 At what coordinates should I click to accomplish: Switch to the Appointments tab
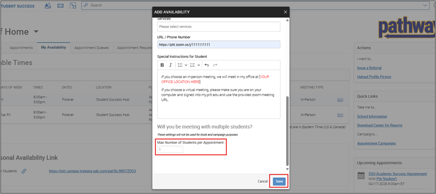21,48
